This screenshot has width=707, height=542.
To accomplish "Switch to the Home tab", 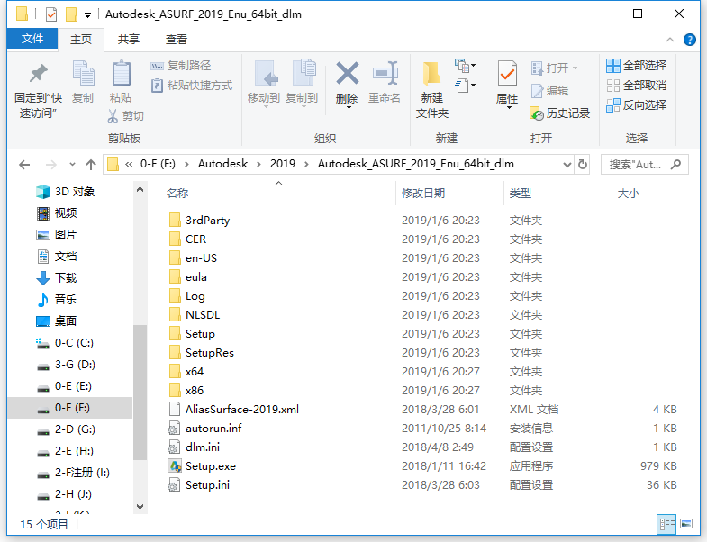I will (x=81, y=40).
